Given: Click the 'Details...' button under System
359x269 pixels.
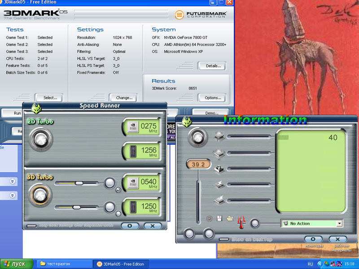Looking at the screenshot, I should (213, 66).
